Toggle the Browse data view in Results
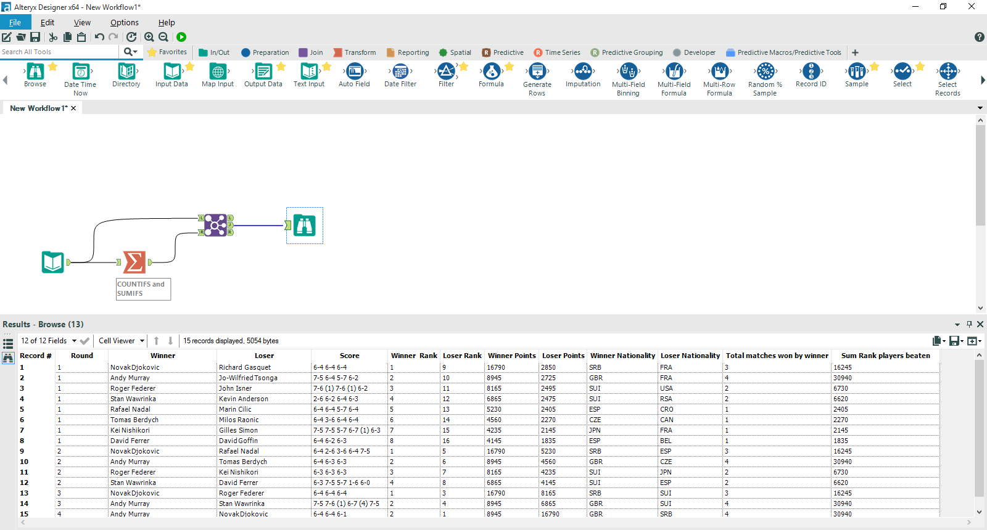 [8, 358]
